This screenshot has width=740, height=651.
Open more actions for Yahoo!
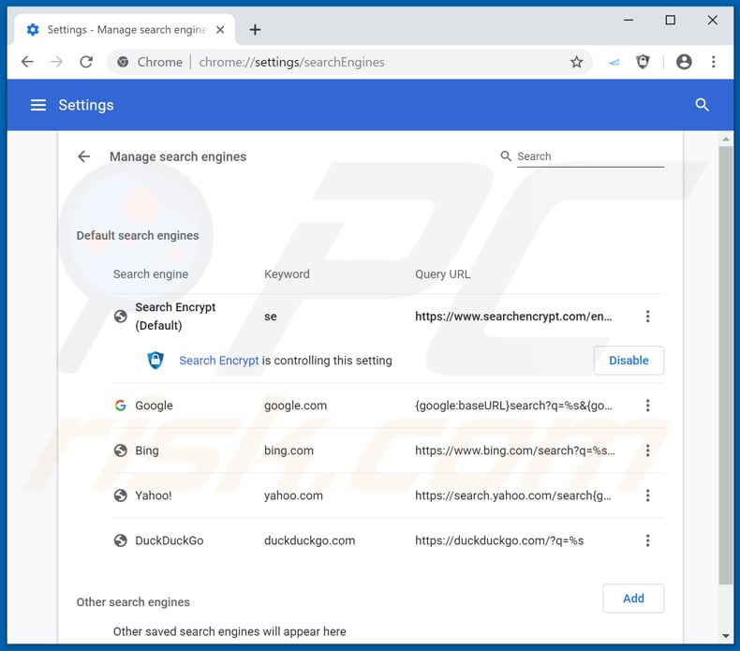[x=647, y=496]
